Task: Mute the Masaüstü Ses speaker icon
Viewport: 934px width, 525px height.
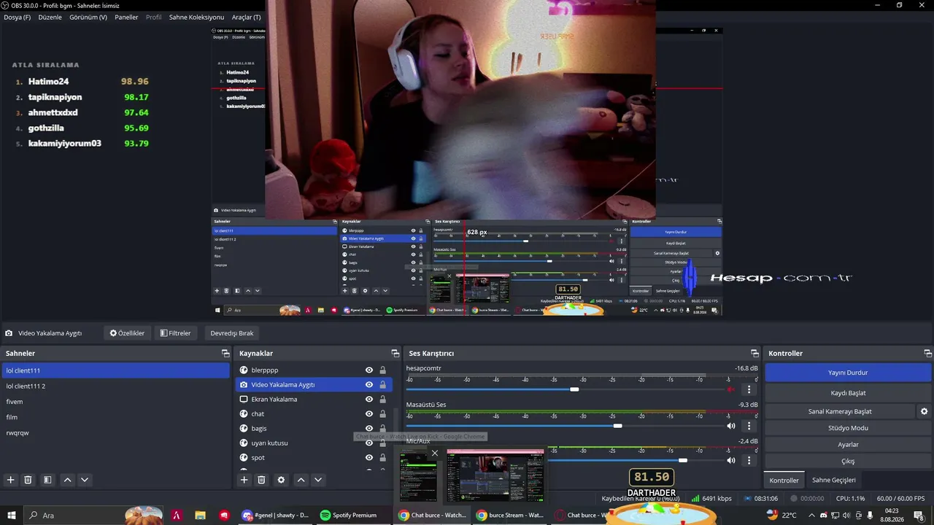Action: point(731,426)
